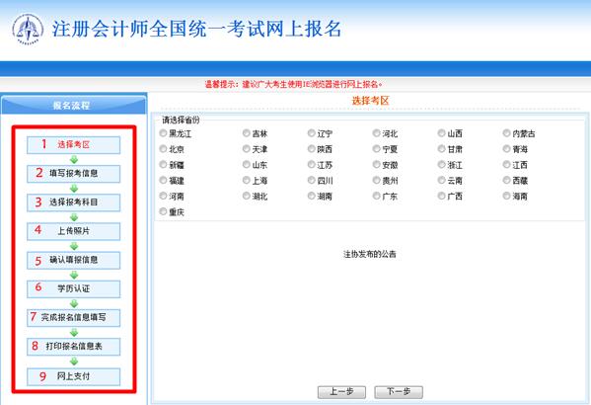Select the 北京 province radio button

[163, 149]
